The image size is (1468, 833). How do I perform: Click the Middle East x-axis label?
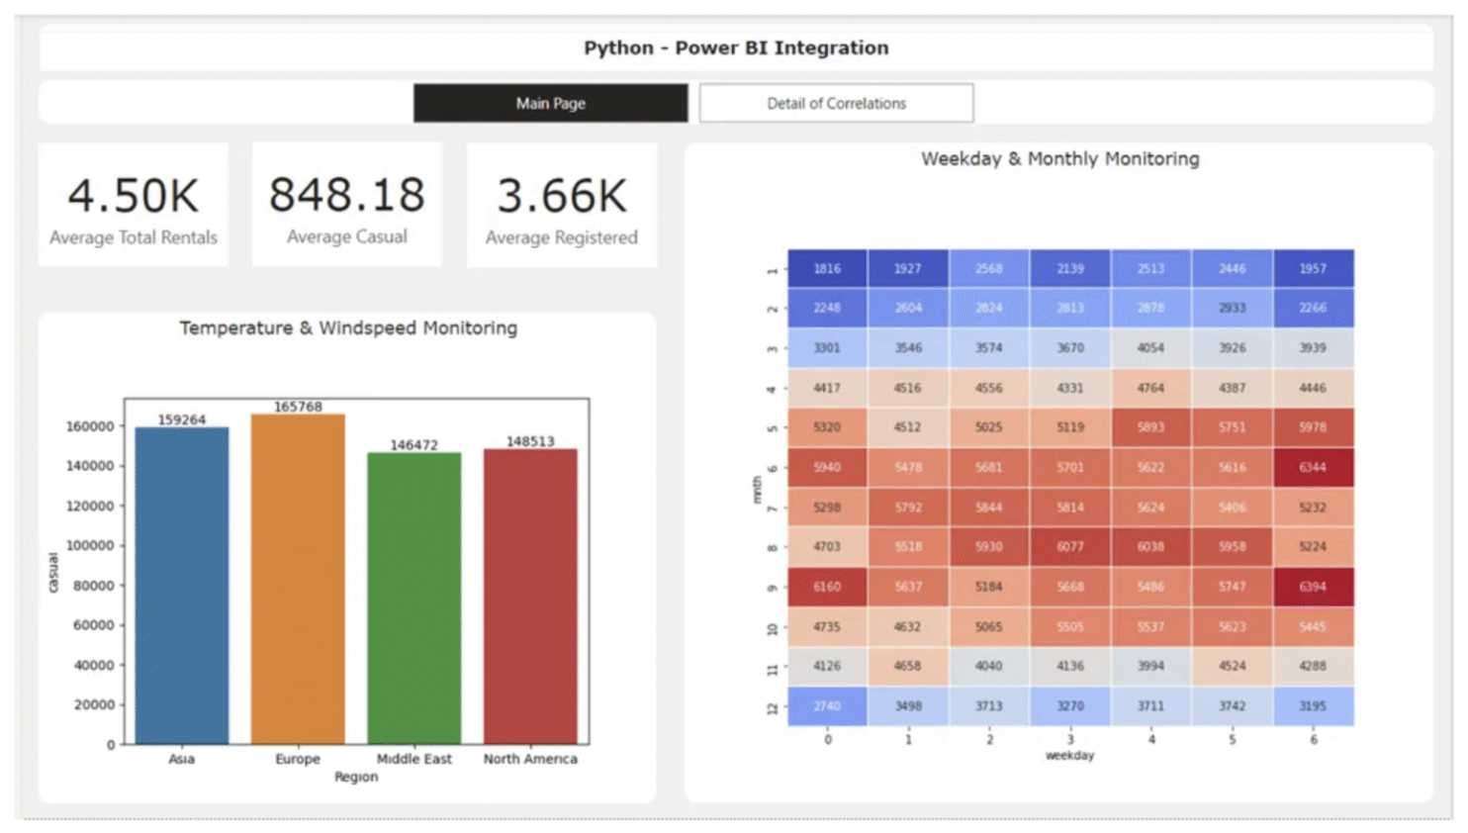pyautogui.click(x=413, y=759)
